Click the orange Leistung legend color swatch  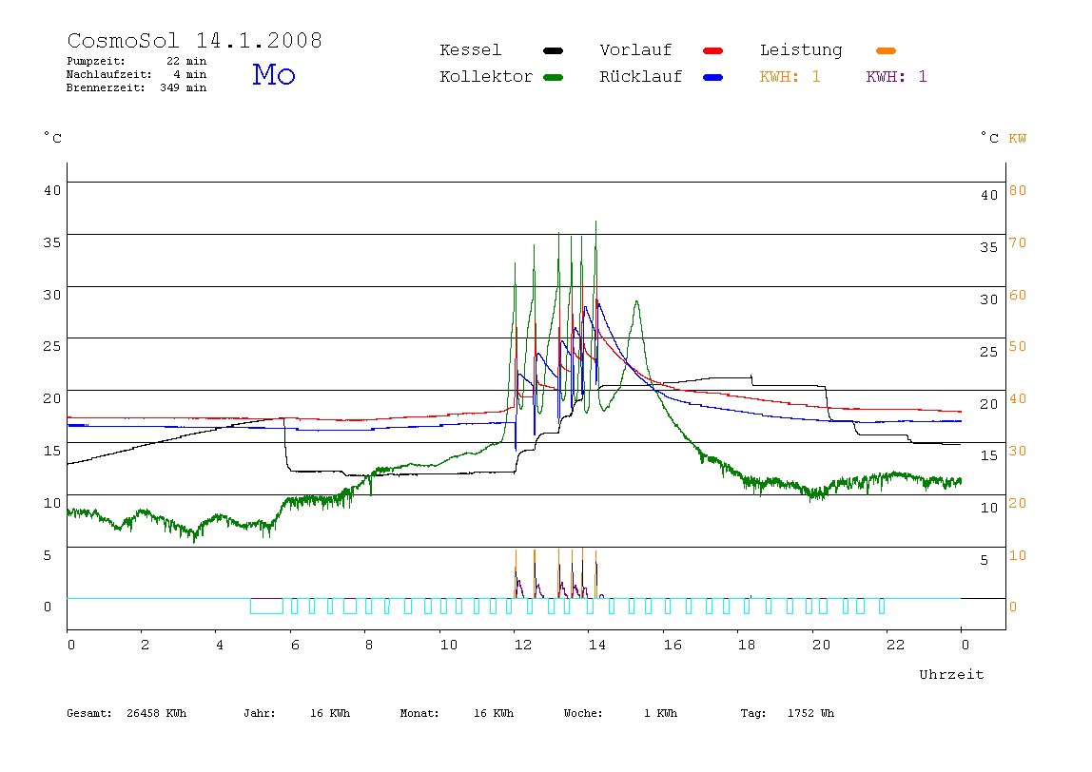point(886,50)
